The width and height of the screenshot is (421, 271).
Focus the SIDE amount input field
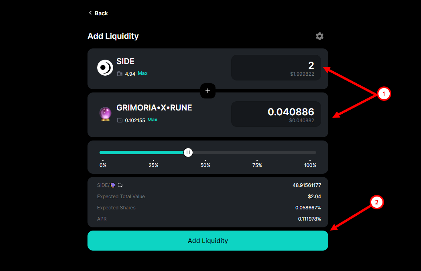[276, 68]
